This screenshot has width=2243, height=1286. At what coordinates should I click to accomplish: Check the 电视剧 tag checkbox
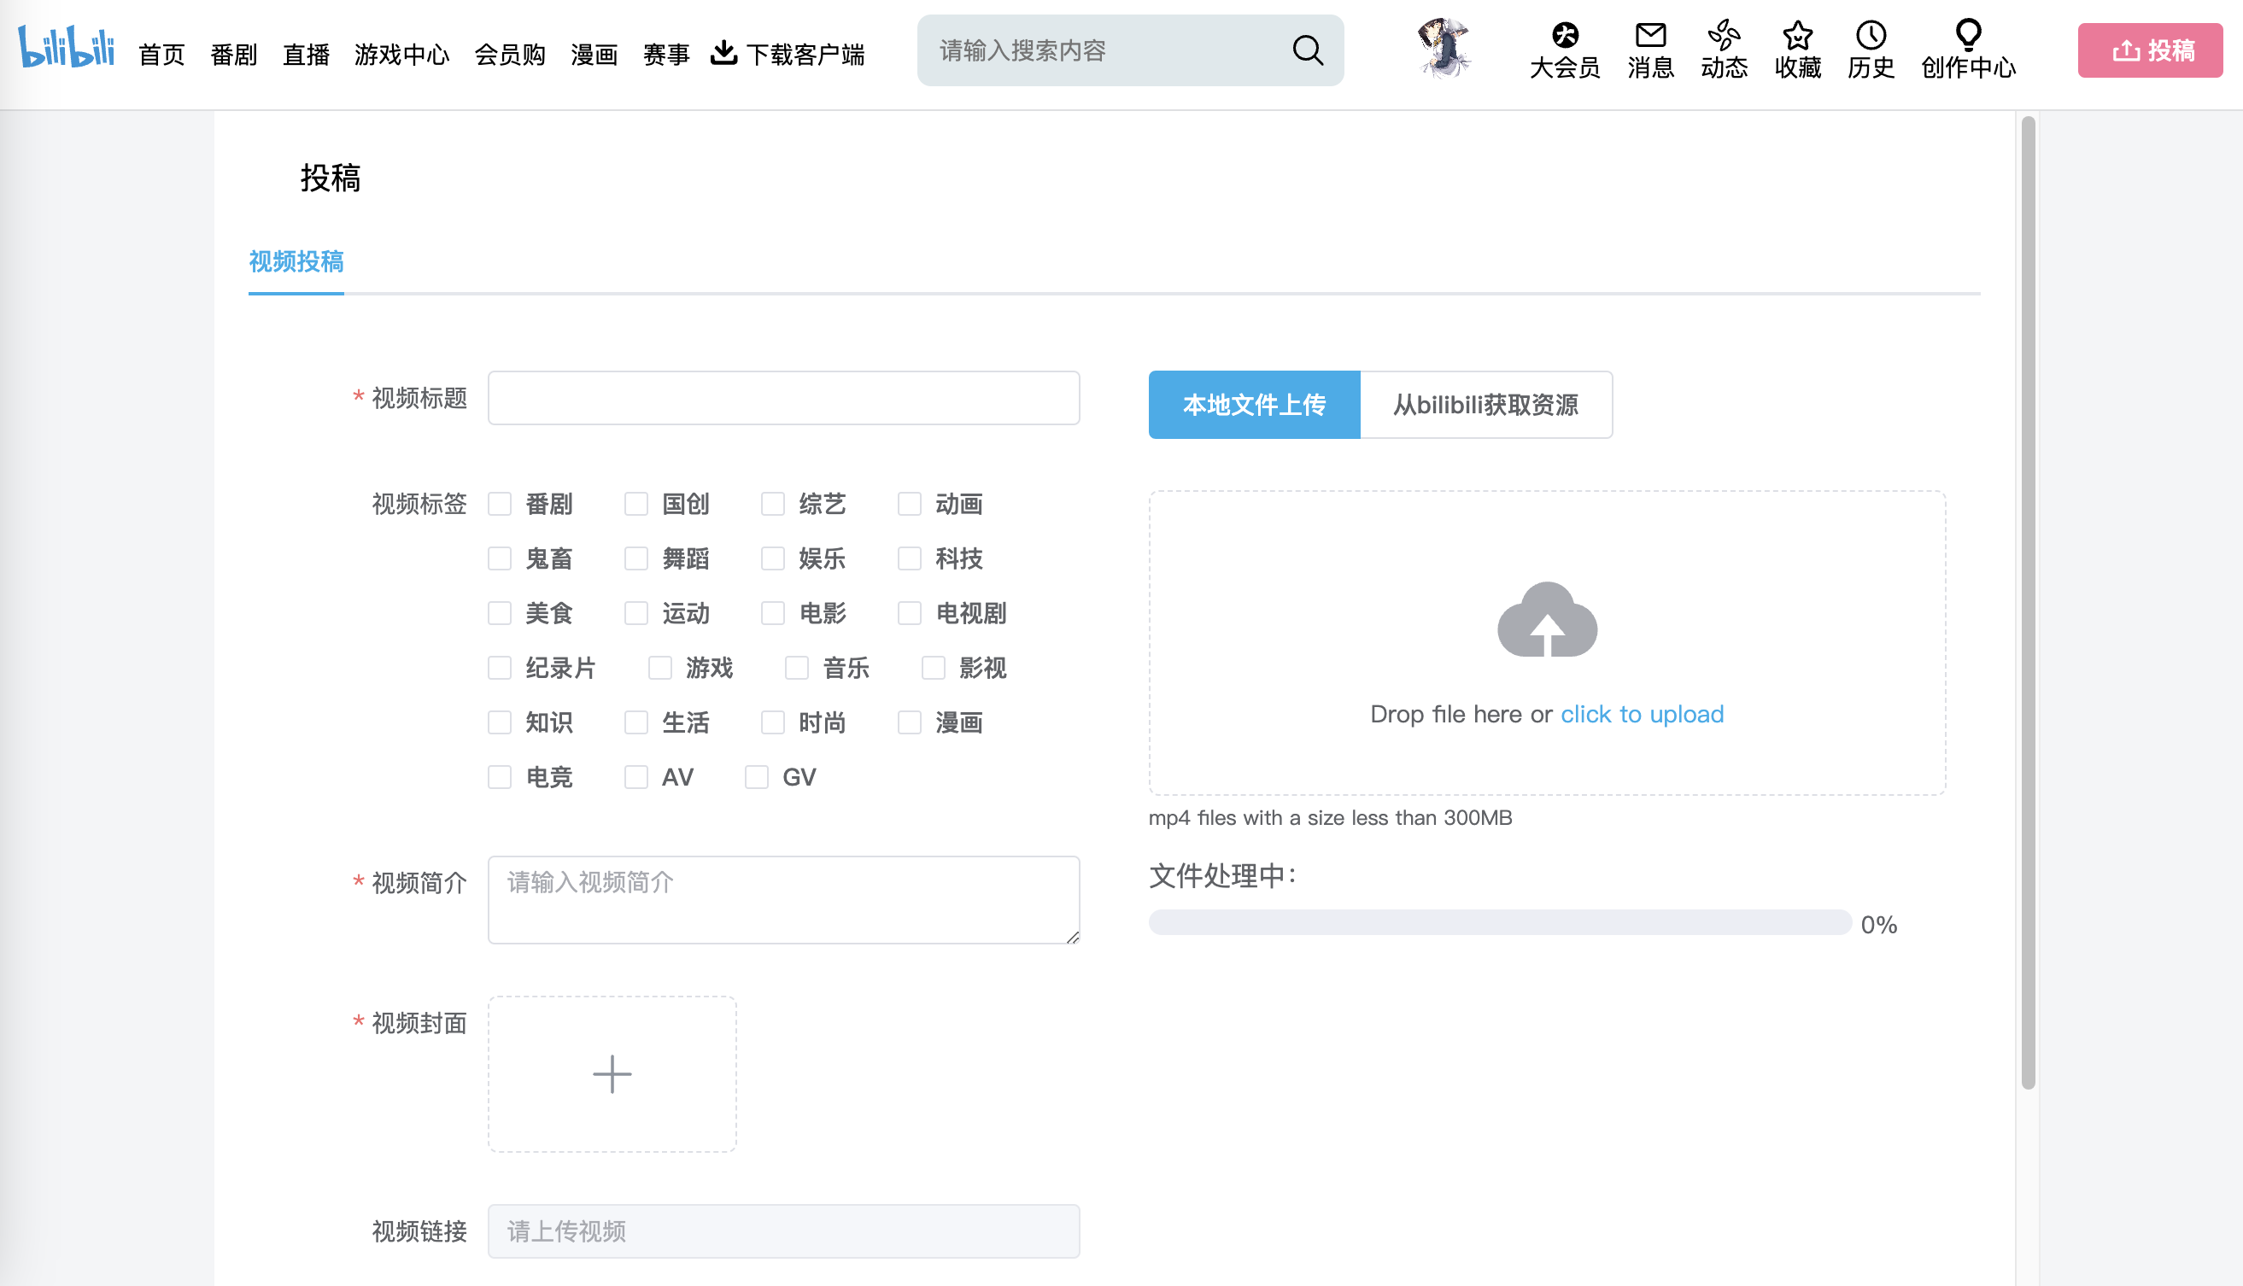909,613
